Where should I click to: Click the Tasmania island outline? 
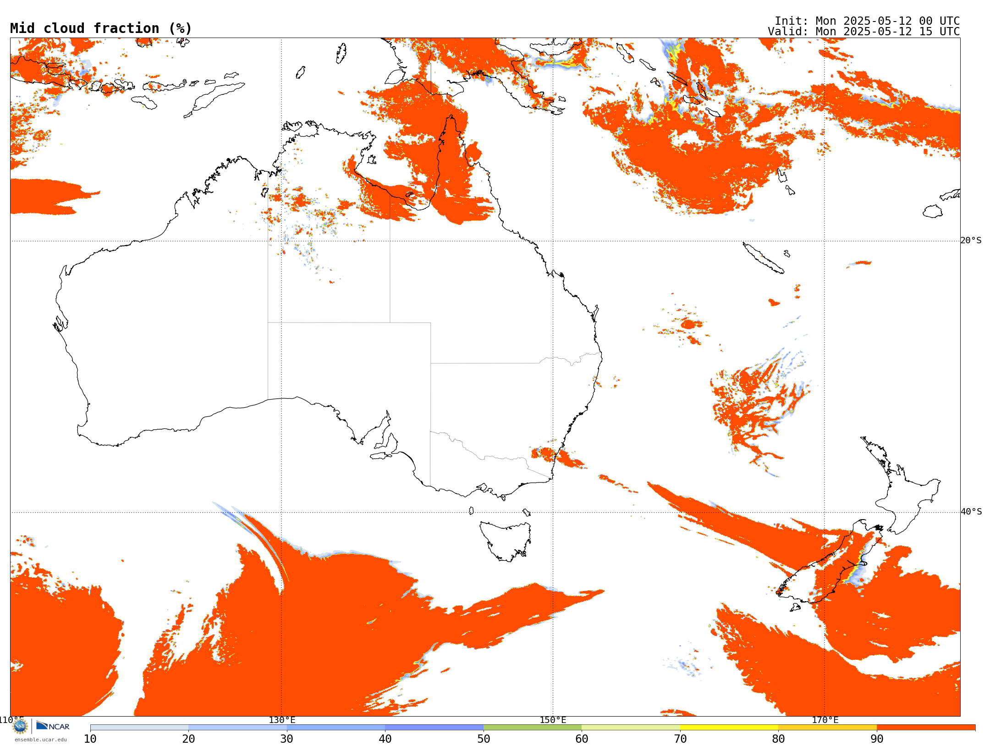pyautogui.click(x=506, y=541)
